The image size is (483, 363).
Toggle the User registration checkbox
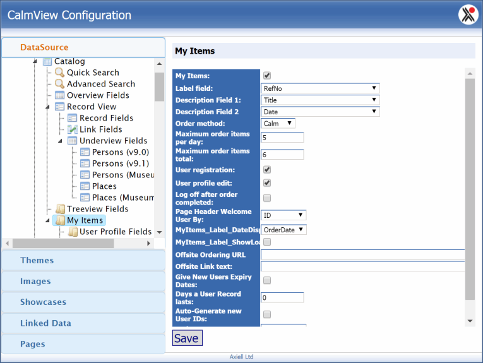tap(267, 170)
